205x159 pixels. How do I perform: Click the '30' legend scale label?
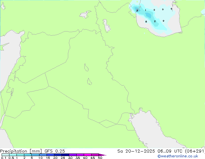click(70, 158)
